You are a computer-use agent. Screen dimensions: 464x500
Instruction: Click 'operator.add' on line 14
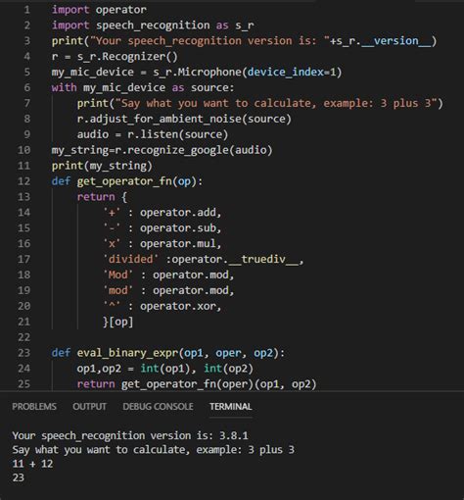pos(178,213)
